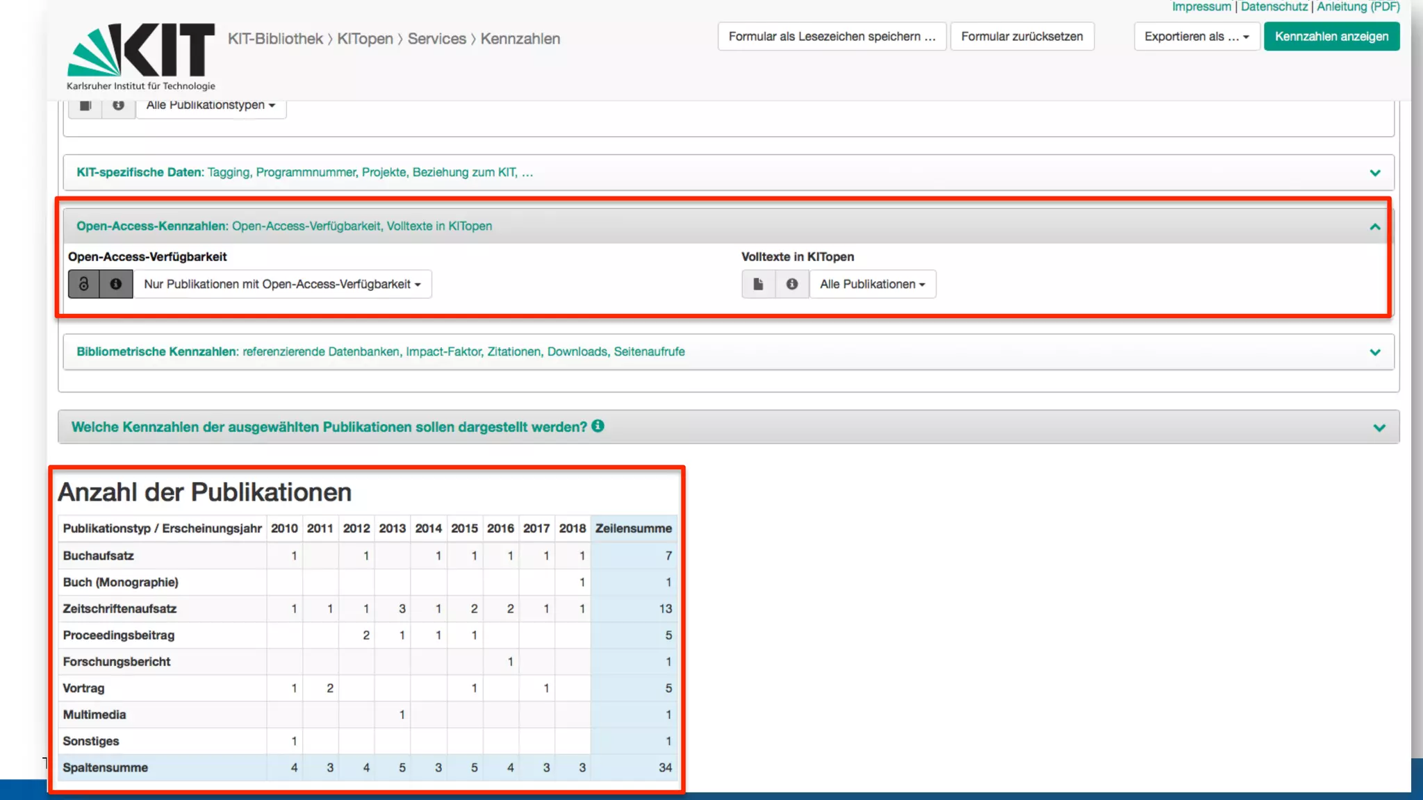
Task: Open the 'Alle Publikationen' dropdown
Action: [x=872, y=284]
